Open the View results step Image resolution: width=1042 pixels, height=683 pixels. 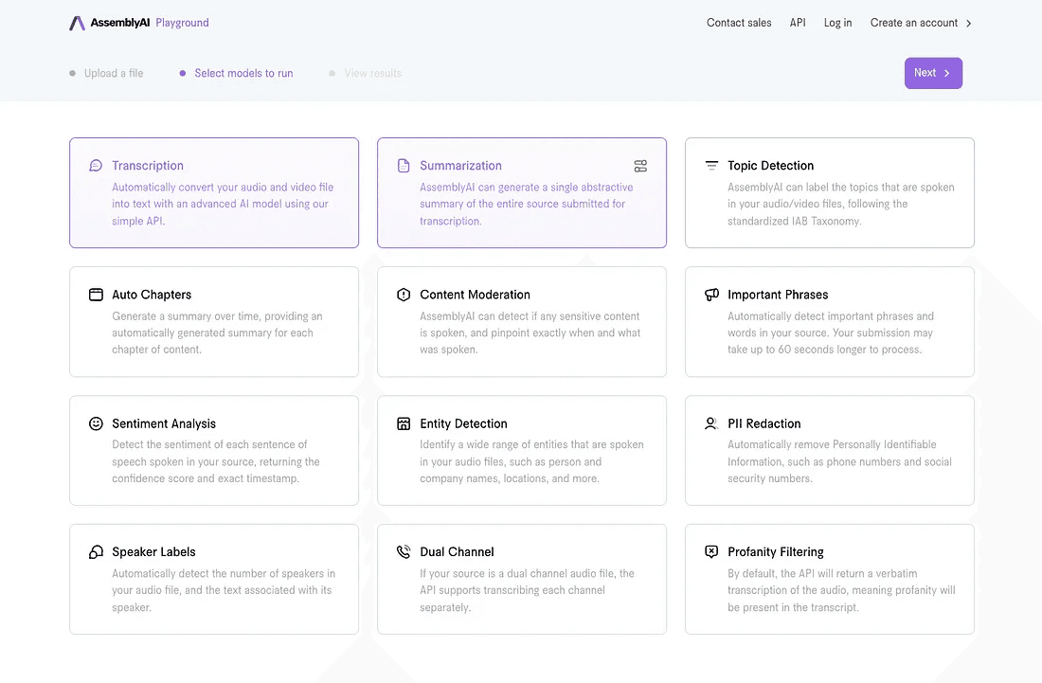click(x=366, y=73)
